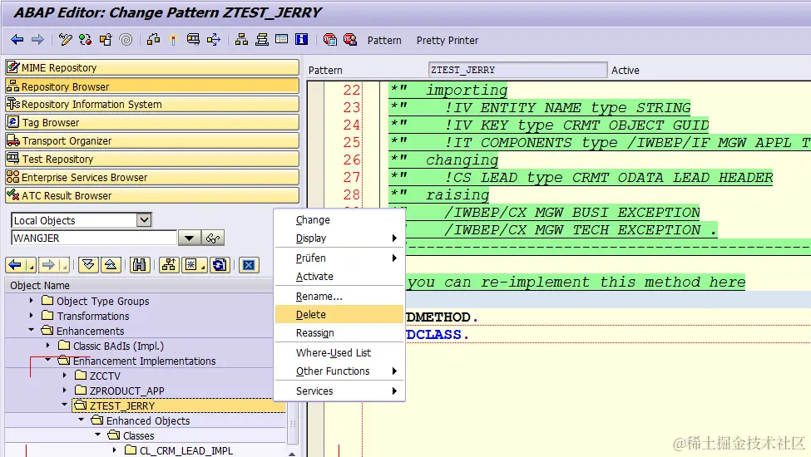811x457 pixels.
Task: Open the ATC Result Browser
Action: 152,195
